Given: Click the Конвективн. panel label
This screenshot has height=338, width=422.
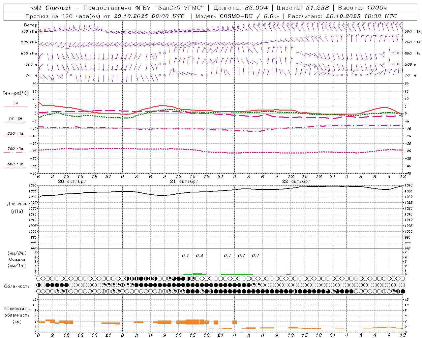Looking at the screenshot, I should pyautogui.click(x=17, y=309).
